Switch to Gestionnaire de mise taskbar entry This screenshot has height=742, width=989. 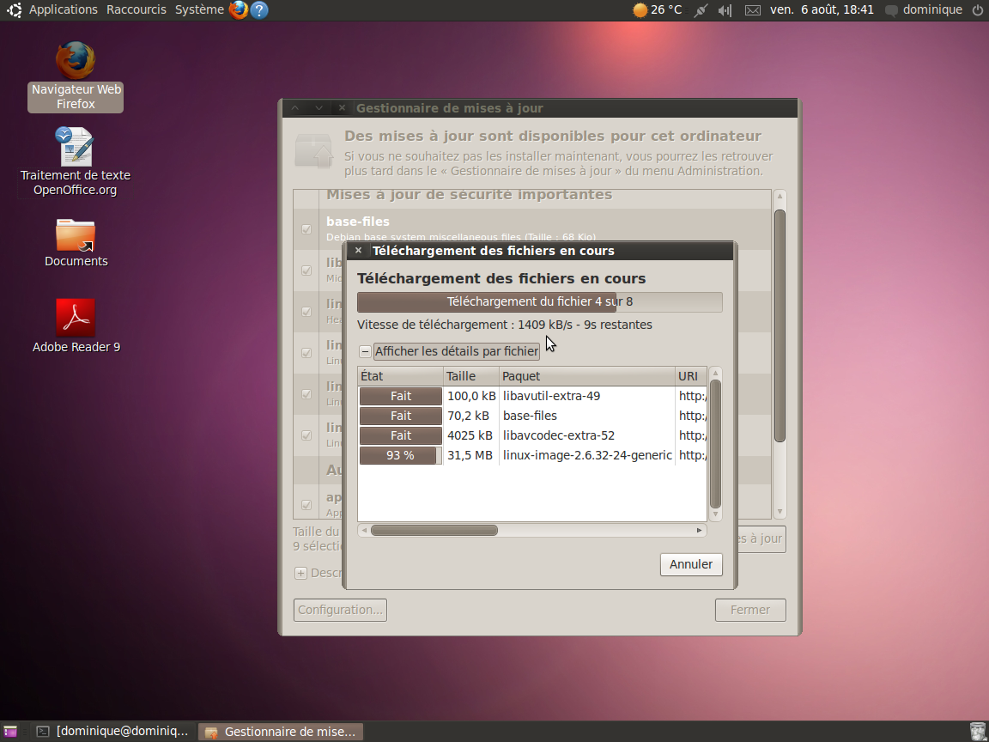click(x=281, y=732)
